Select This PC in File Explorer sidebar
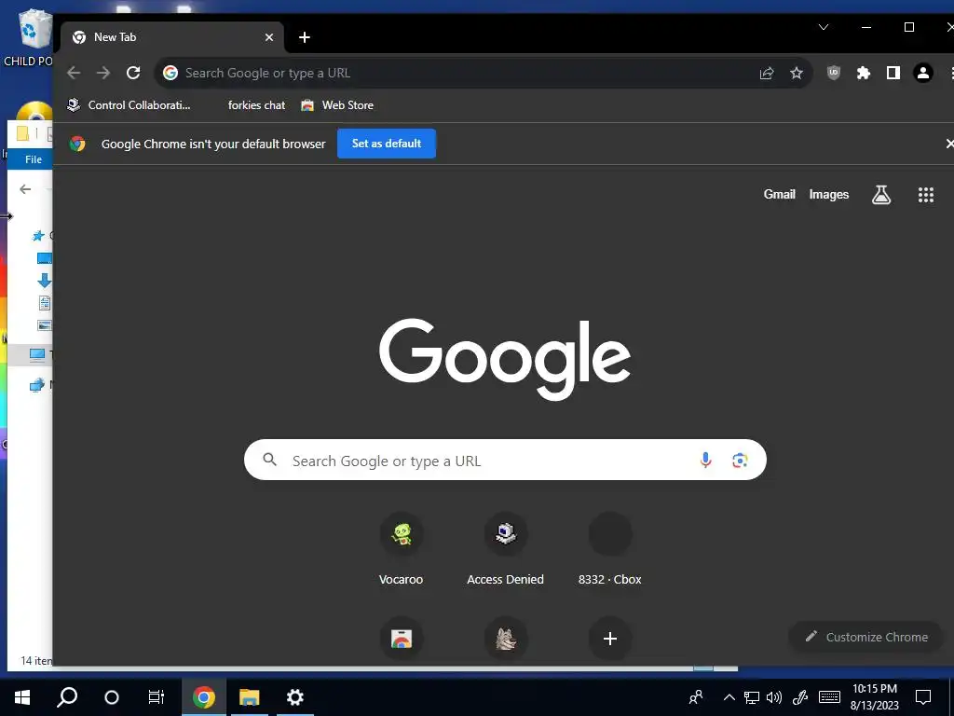 (37, 354)
